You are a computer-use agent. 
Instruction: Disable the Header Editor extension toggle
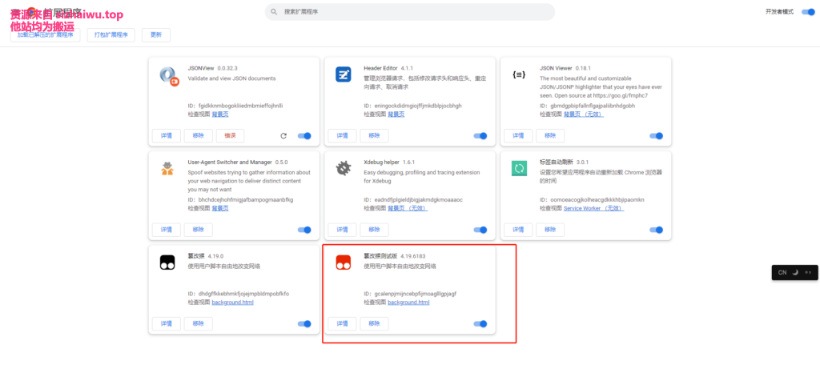click(x=480, y=136)
